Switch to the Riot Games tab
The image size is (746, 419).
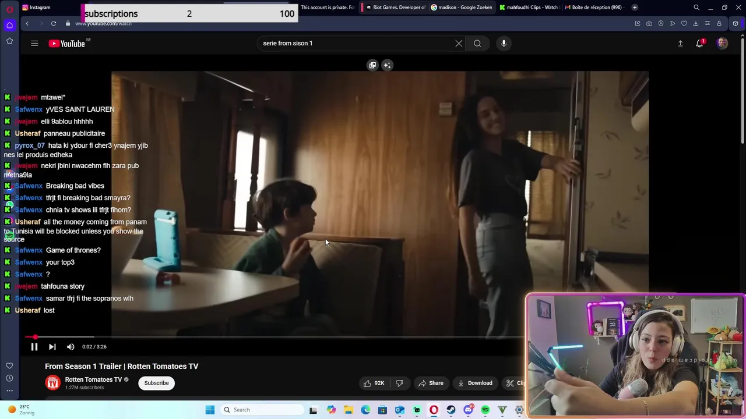394,8
